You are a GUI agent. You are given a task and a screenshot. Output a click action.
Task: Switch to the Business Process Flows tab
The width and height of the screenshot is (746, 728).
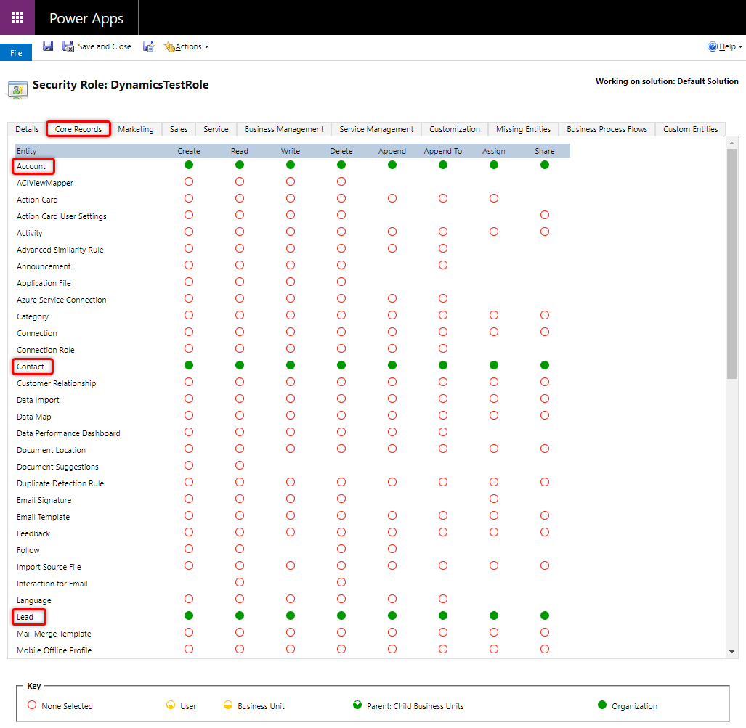[x=607, y=129]
